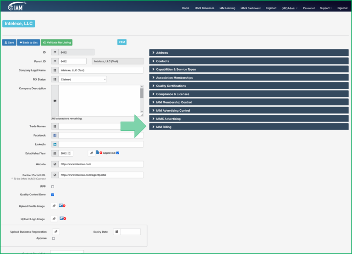The image size is (352, 254).
Task: Click Register! in top navigation
Action: tap(271, 8)
